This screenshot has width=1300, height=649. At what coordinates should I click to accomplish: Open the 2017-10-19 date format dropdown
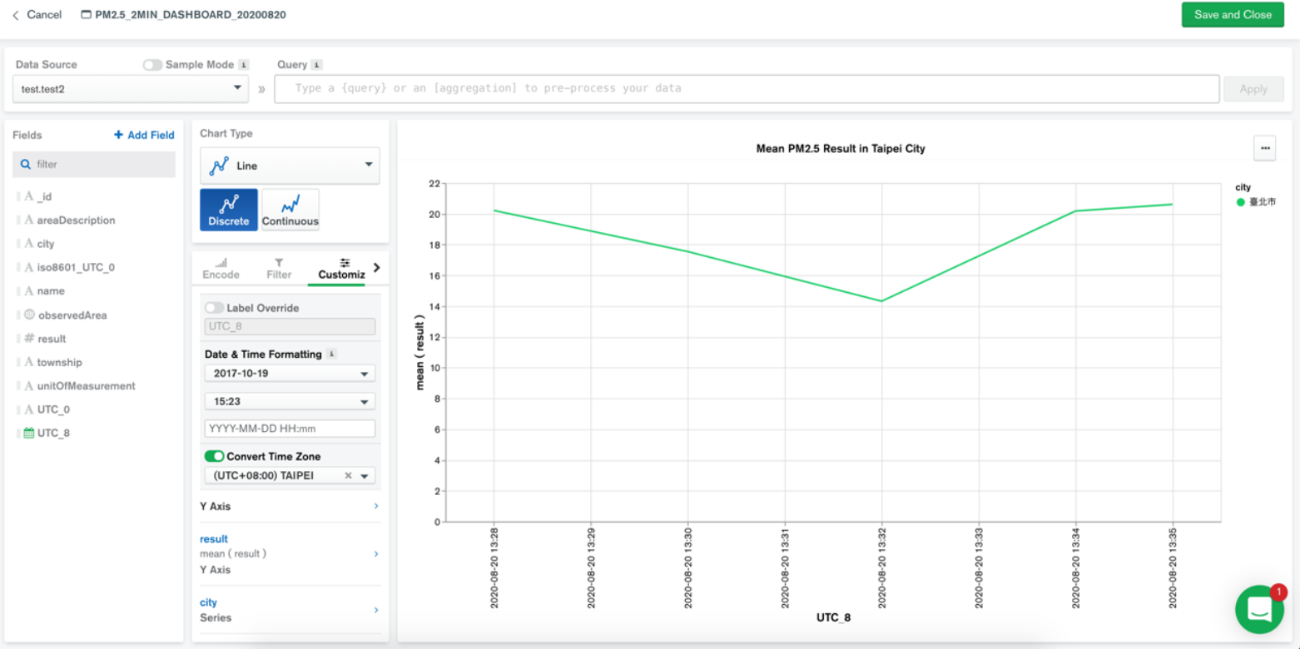(289, 373)
